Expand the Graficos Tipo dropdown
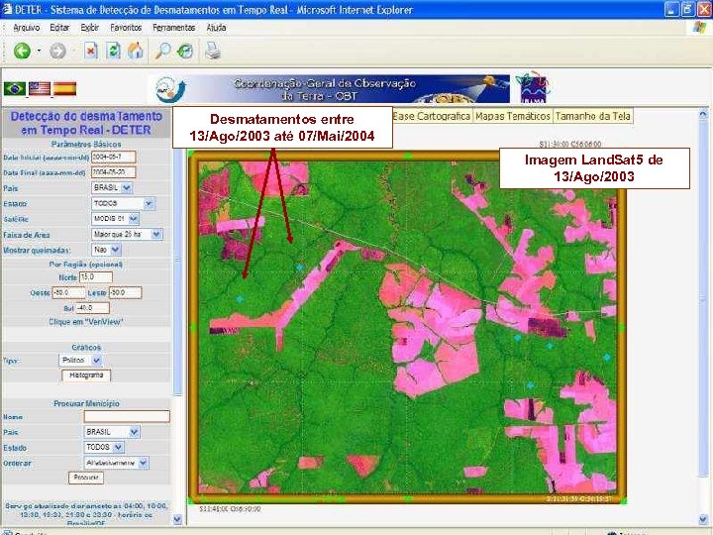This screenshot has width=713, height=535. click(96, 361)
